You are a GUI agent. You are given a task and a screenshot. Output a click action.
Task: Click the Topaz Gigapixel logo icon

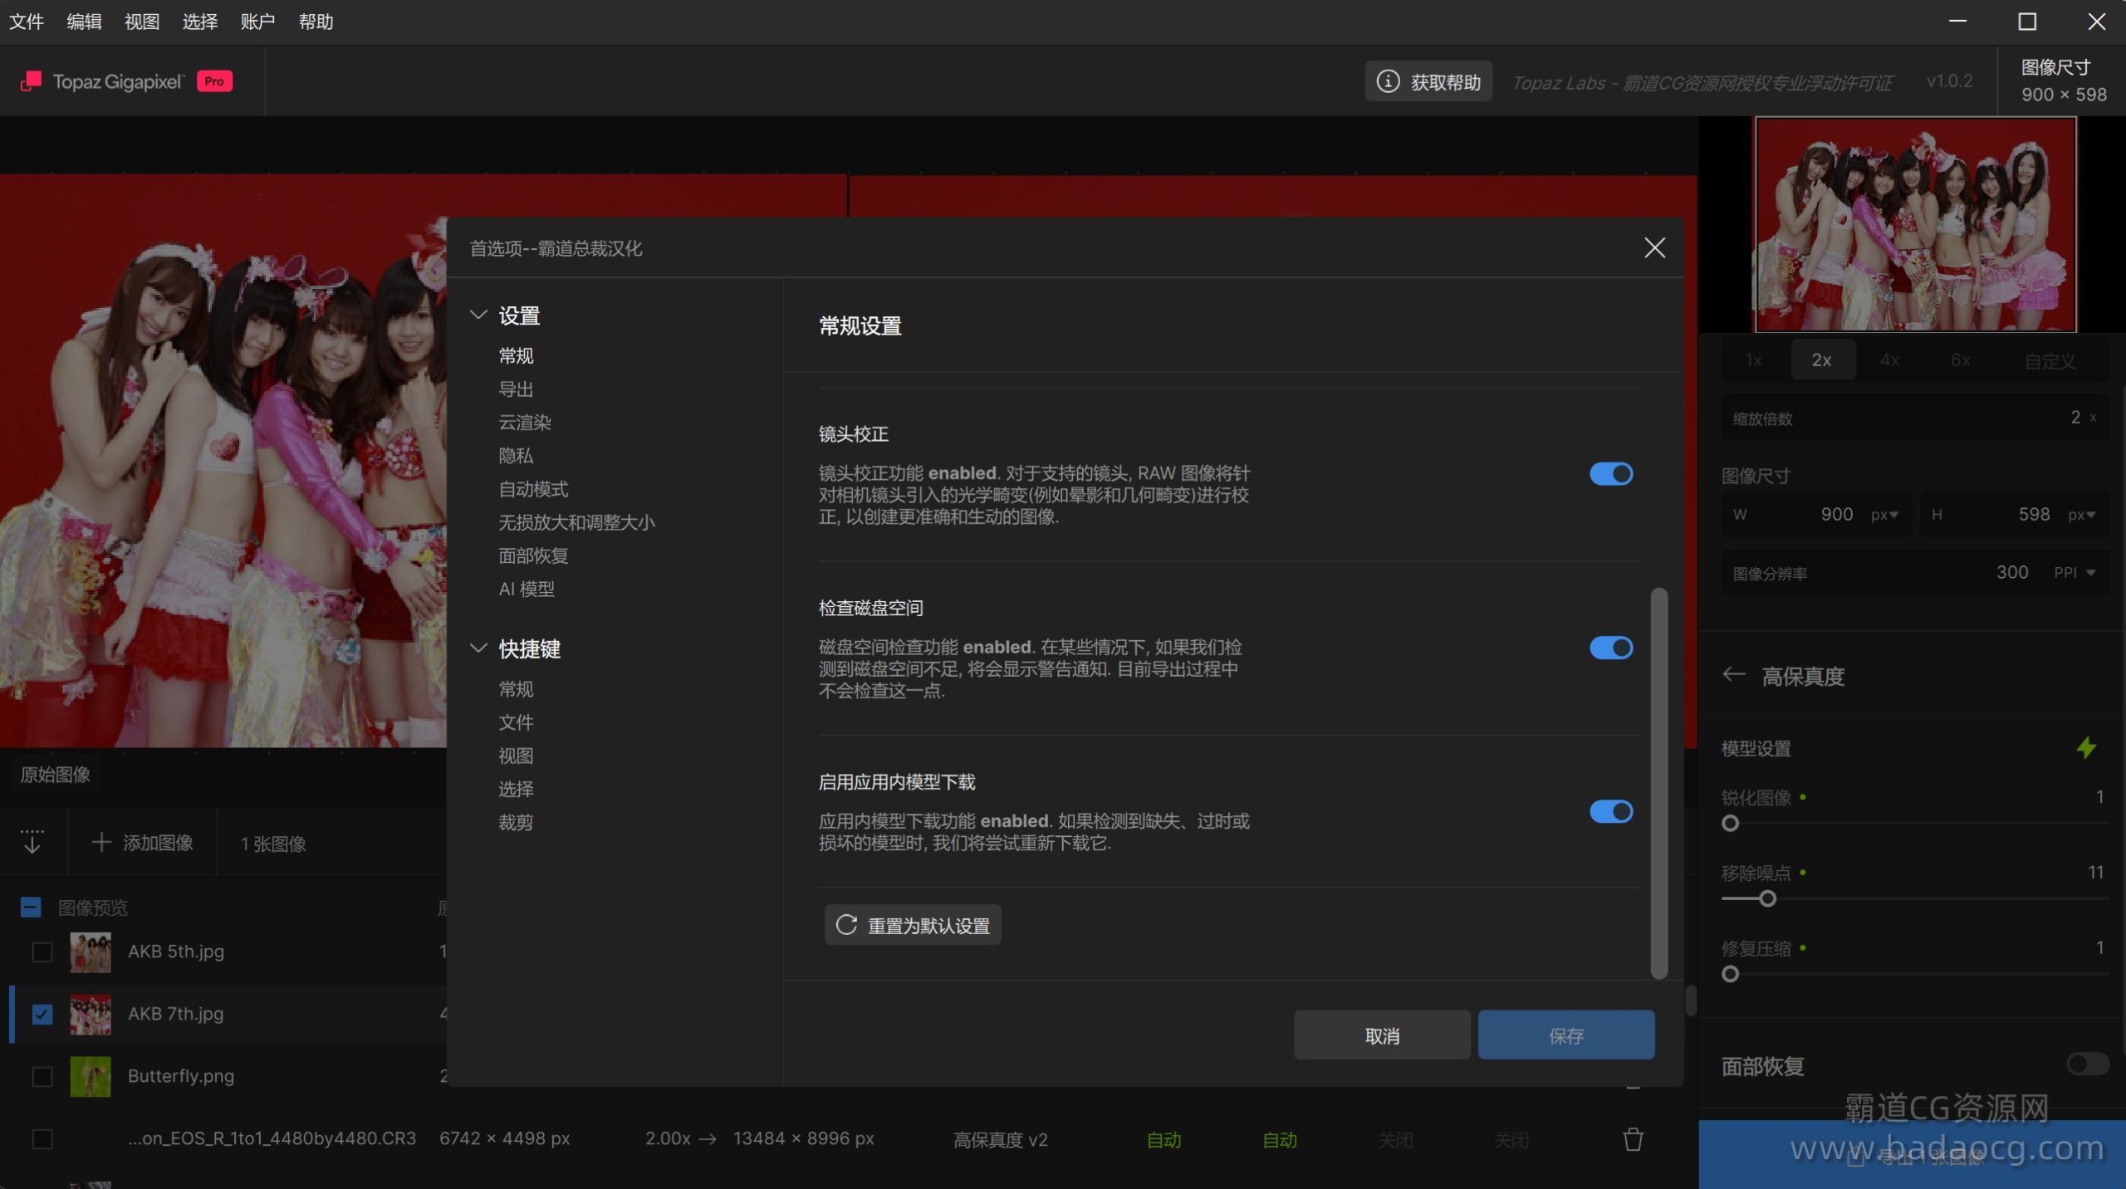[x=31, y=81]
